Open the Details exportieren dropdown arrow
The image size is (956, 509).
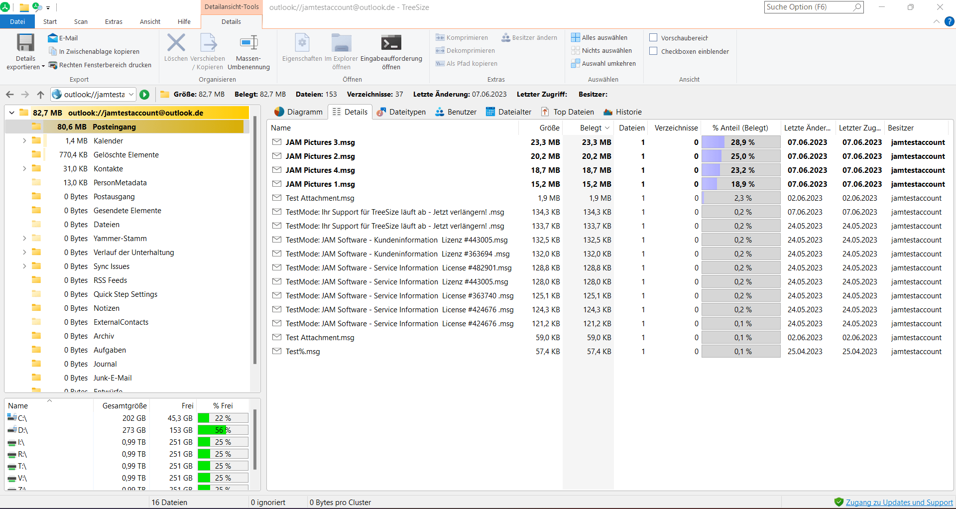(x=43, y=67)
